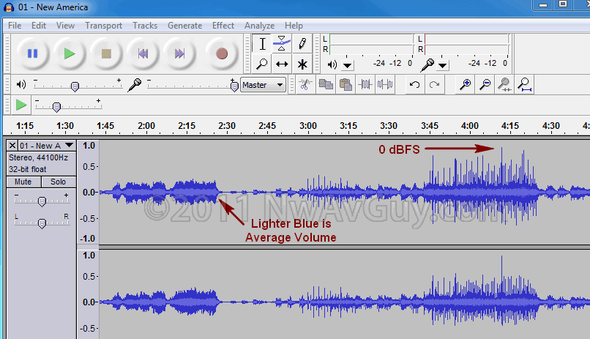Adjust the track gain slider
The height and width of the screenshot is (339, 590).
pyautogui.click(x=42, y=201)
